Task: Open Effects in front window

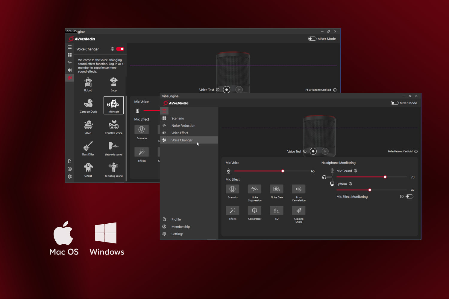Action: point(232,210)
